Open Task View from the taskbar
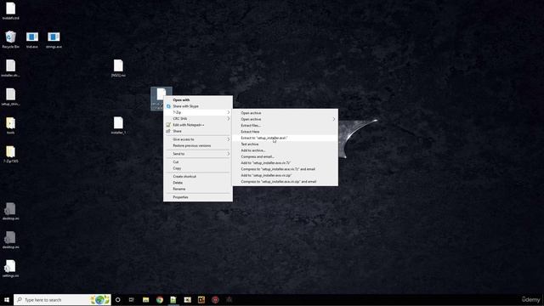The height and width of the screenshot is (306, 544). point(132,300)
